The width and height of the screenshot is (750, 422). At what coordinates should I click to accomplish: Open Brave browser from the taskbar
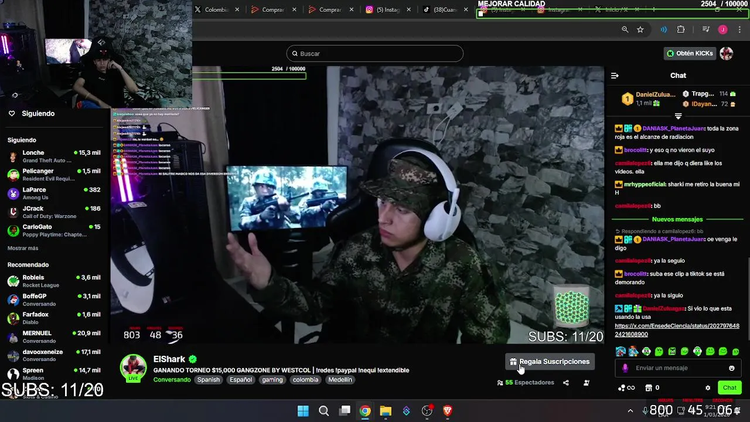click(x=448, y=411)
